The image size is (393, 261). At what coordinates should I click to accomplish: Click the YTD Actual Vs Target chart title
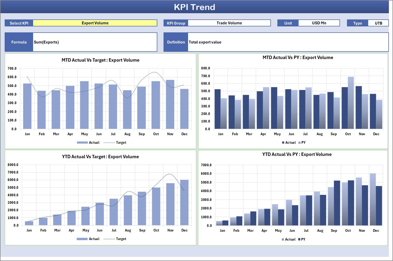pyautogui.click(x=100, y=157)
